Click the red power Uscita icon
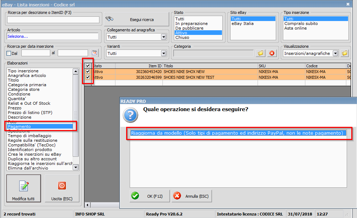The height and width of the screenshot is (218, 357). (x=62, y=186)
